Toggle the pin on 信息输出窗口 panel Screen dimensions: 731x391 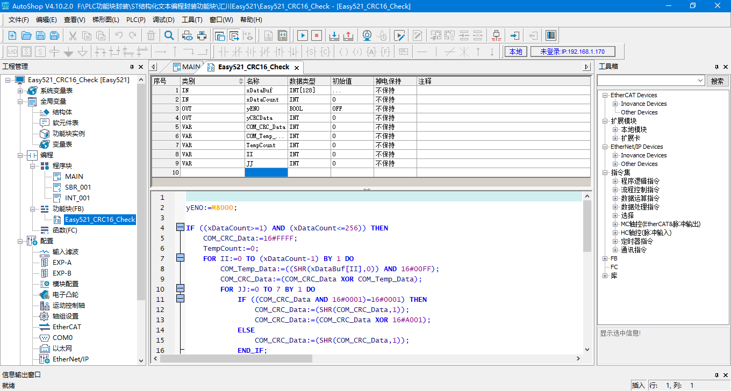(716, 375)
